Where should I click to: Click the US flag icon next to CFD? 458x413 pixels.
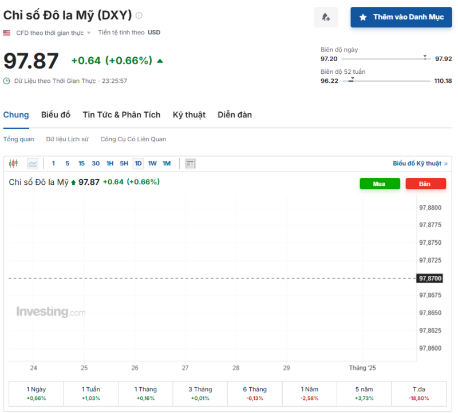click(7, 33)
